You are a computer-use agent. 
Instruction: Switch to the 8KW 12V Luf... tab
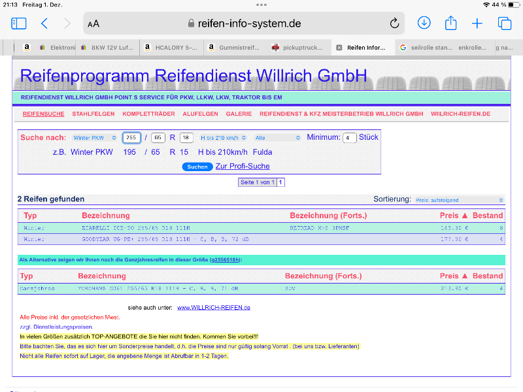[x=107, y=47]
